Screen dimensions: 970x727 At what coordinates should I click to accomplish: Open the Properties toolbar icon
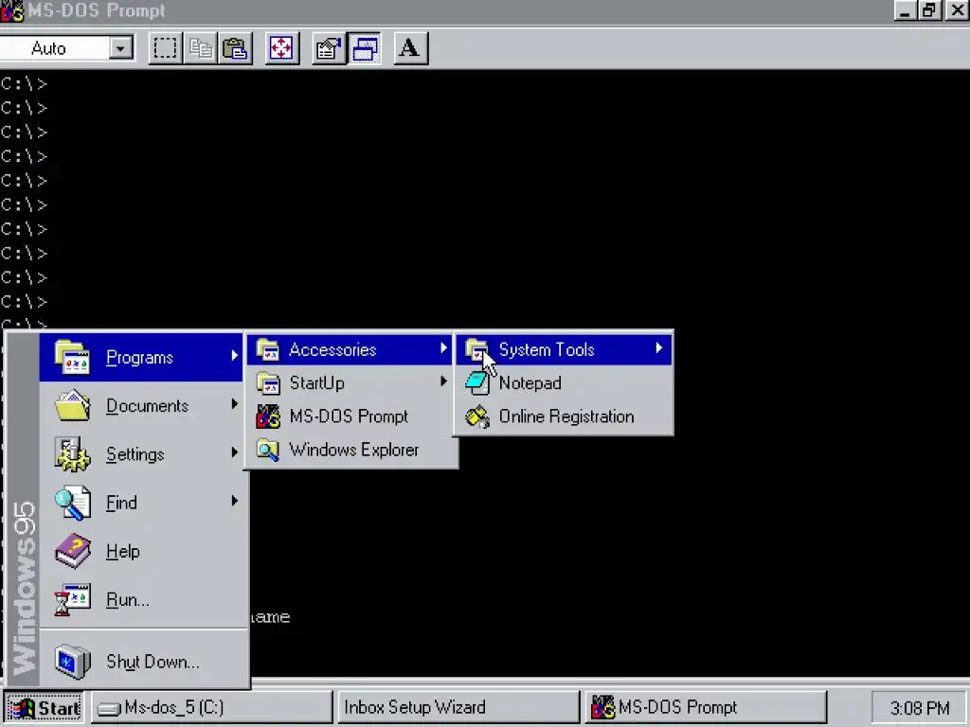pyautogui.click(x=329, y=48)
